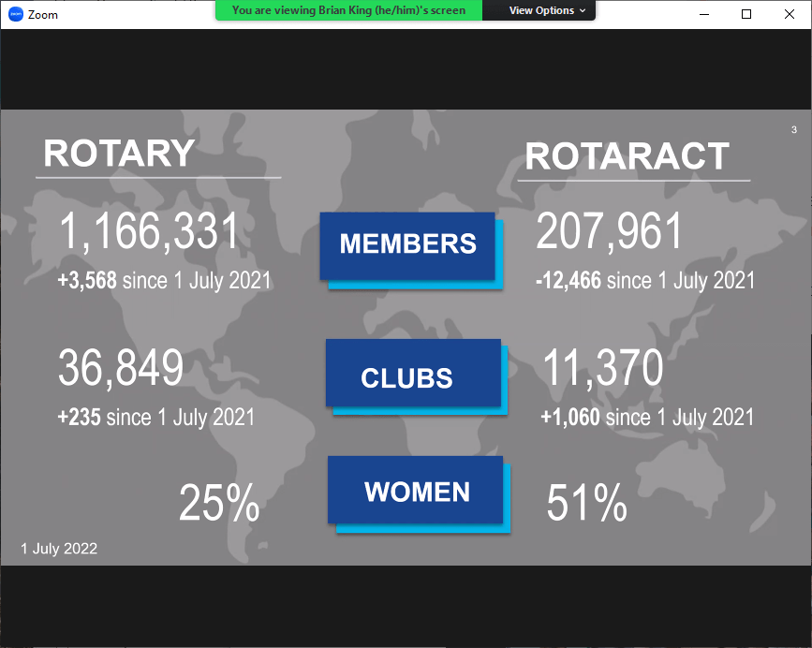Close the Zoom meeting window
This screenshot has width=812, height=648.
[789, 14]
